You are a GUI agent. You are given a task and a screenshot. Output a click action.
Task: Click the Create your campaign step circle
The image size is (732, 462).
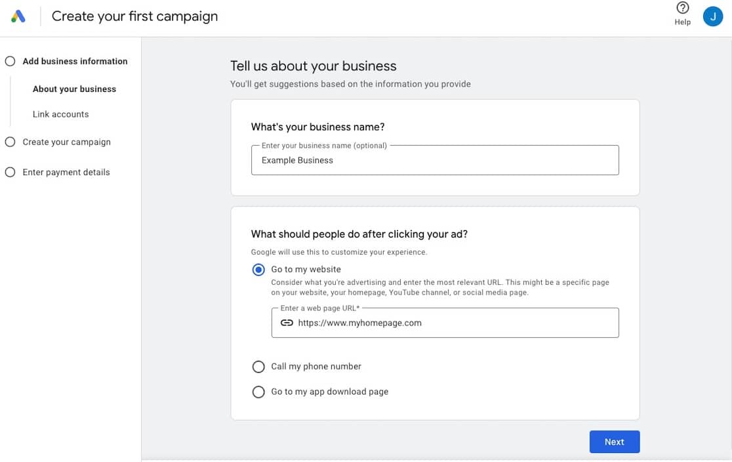[10, 142]
